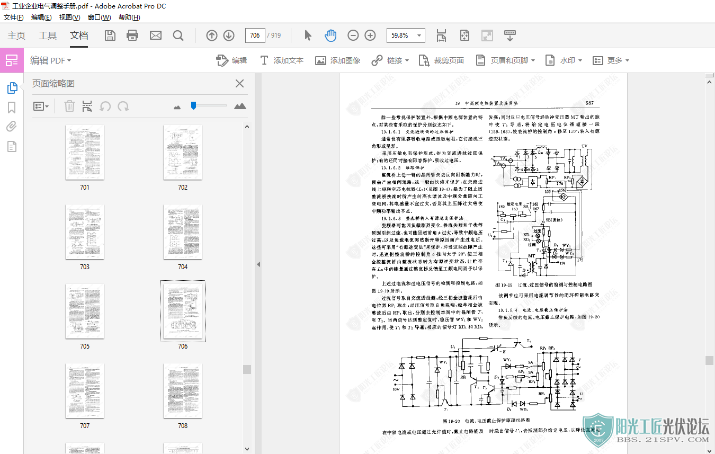This screenshot has height=454, width=715.
Task: Select page 704 thumbnail
Action: [x=183, y=232]
